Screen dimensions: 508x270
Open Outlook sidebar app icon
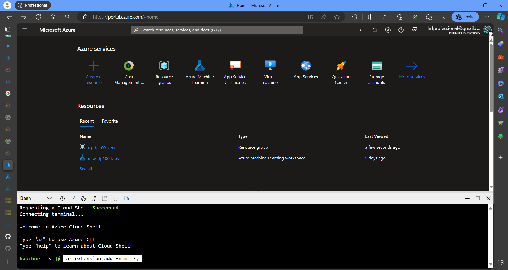coord(500,97)
